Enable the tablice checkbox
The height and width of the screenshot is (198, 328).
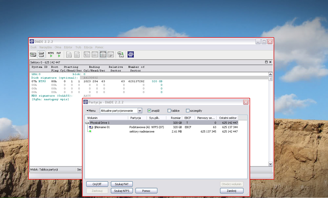169,111
